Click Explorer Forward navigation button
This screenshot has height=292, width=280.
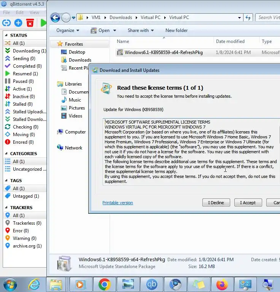tap(66, 18)
